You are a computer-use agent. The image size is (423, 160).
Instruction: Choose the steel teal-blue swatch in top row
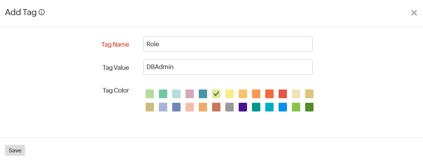[203, 94]
